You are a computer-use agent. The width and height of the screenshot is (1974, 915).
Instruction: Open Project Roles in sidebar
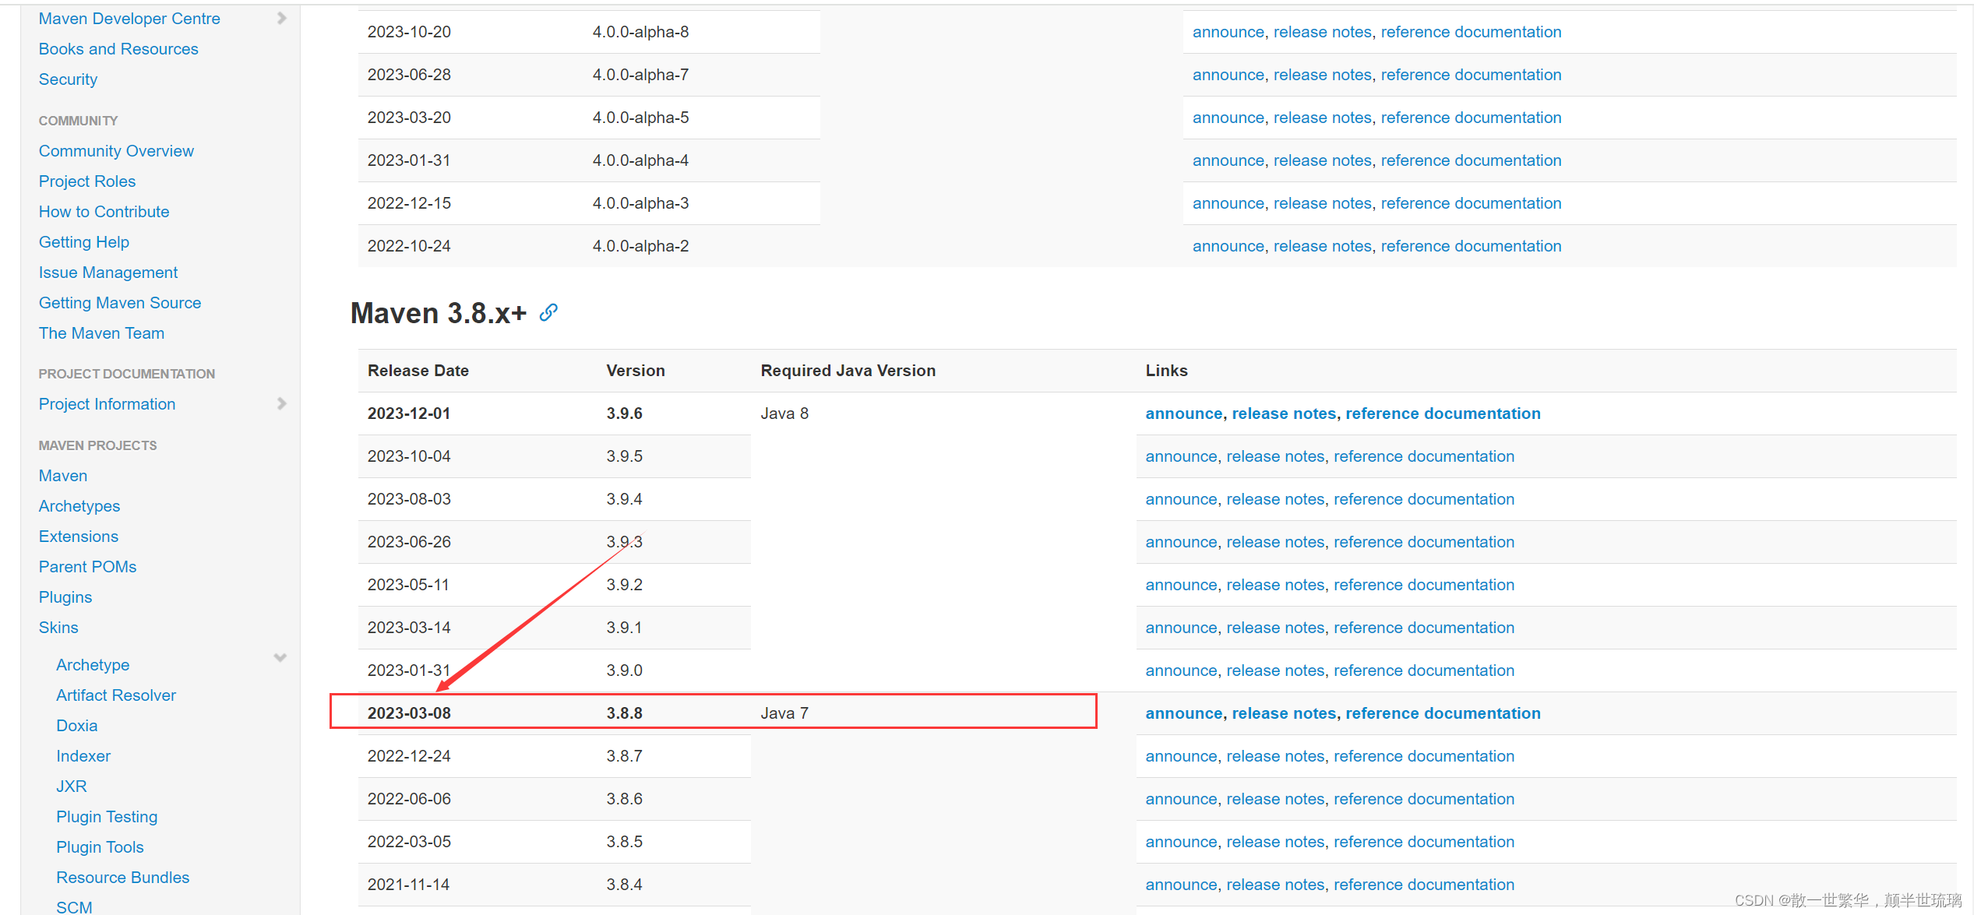[87, 181]
